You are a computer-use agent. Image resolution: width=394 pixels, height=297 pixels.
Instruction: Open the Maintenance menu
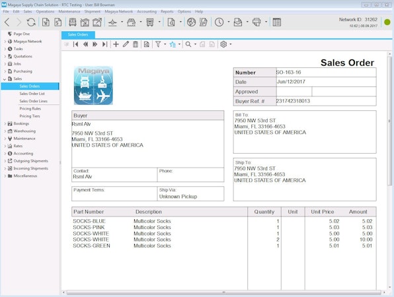click(69, 11)
